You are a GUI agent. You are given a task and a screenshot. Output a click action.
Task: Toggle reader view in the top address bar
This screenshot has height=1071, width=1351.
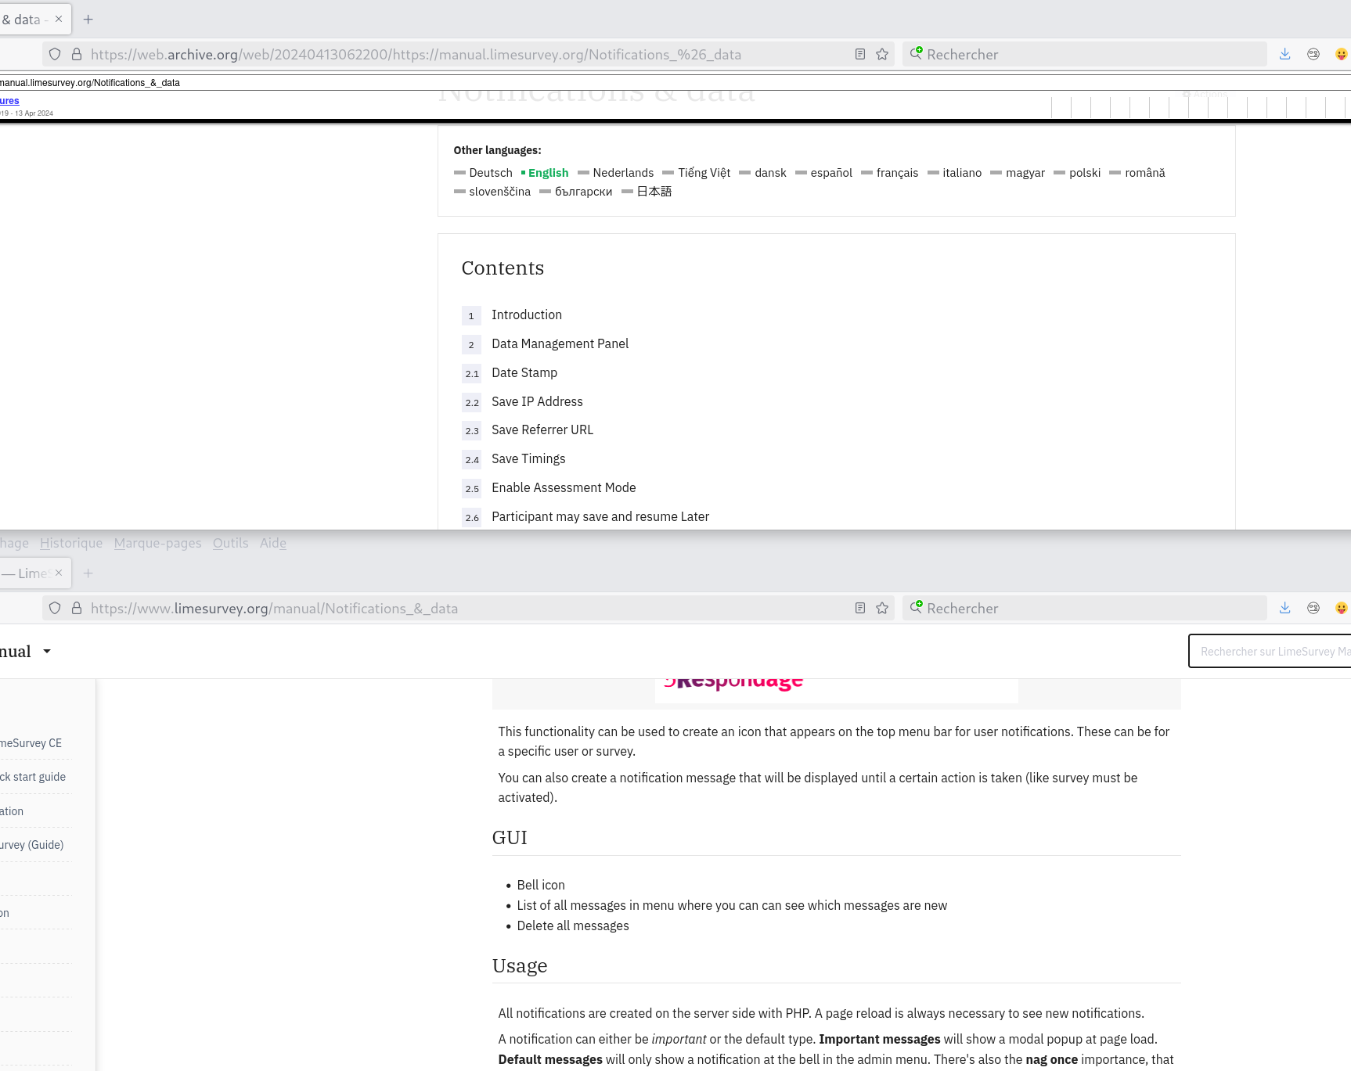(860, 54)
